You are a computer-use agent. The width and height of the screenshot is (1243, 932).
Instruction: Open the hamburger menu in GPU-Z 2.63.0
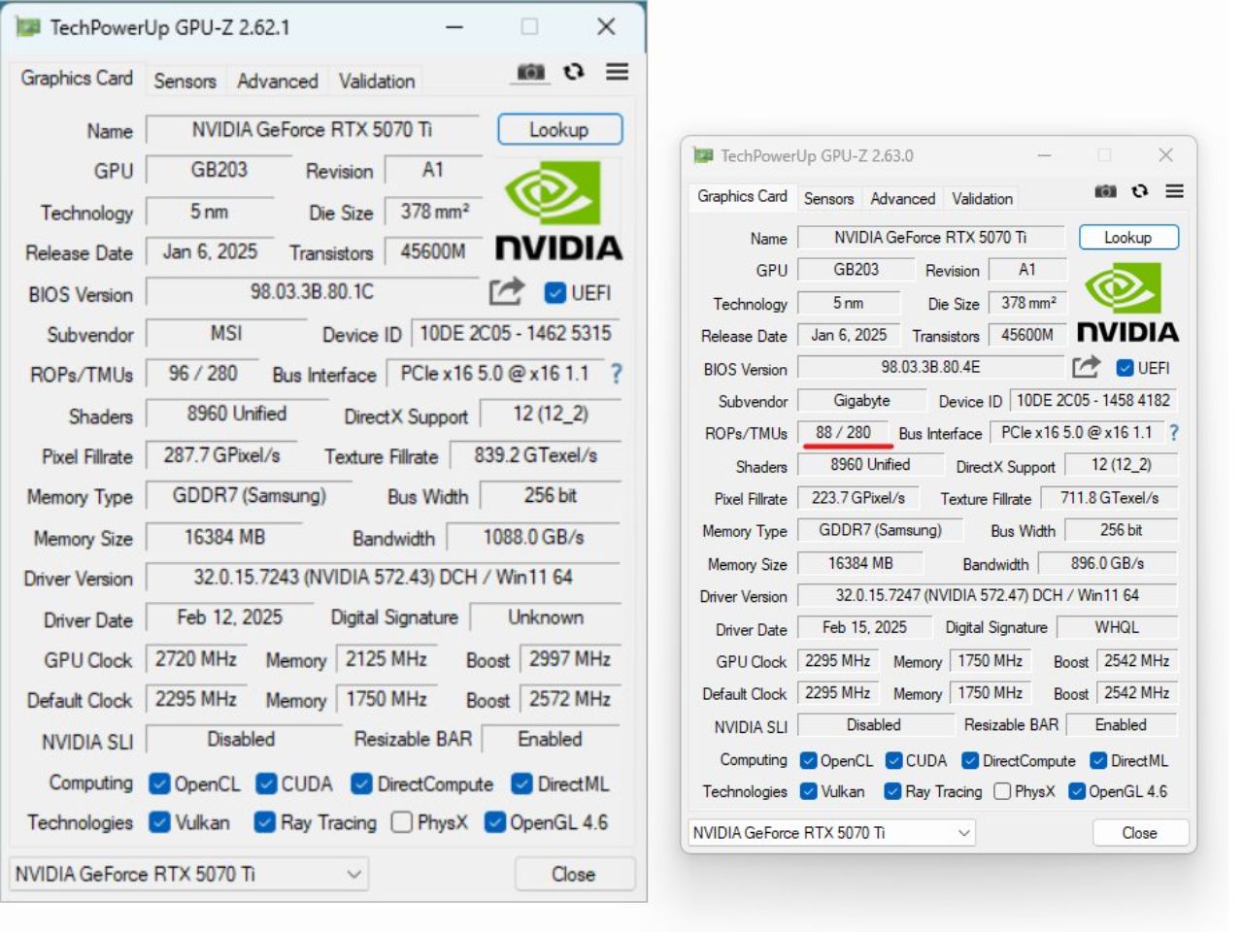pyautogui.click(x=1175, y=191)
